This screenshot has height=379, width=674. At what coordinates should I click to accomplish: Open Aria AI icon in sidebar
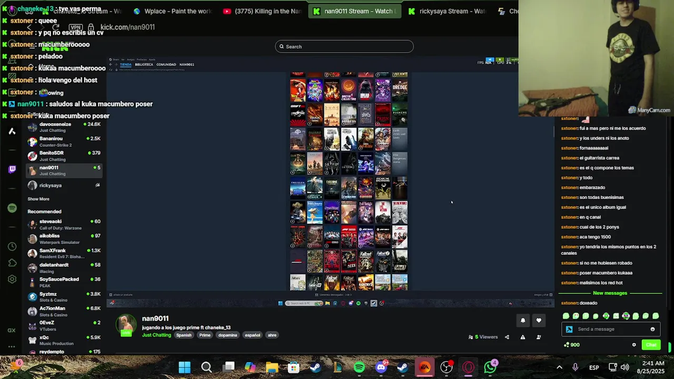12,131
